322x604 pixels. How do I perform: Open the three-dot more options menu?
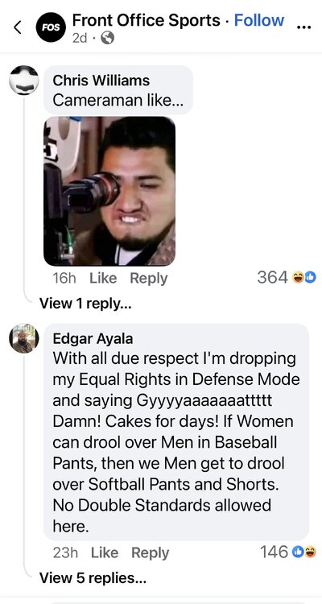pyautogui.click(x=304, y=27)
